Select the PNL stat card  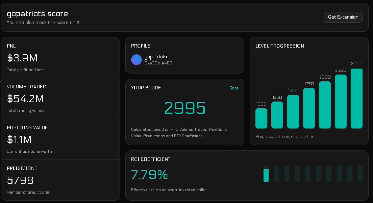click(60, 57)
